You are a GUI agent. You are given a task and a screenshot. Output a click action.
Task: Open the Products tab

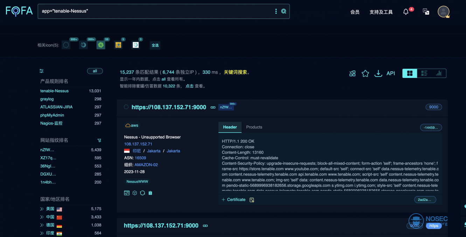254,127
